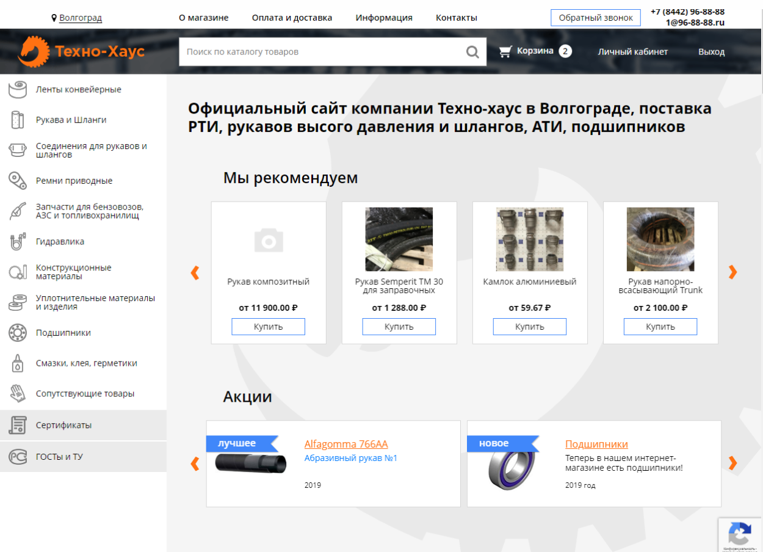The image size is (763, 552).
Task: Open the Контакты page
Action: pos(457,18)
